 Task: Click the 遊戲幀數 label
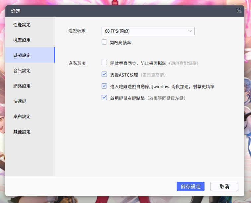click(x=77, y=31)
